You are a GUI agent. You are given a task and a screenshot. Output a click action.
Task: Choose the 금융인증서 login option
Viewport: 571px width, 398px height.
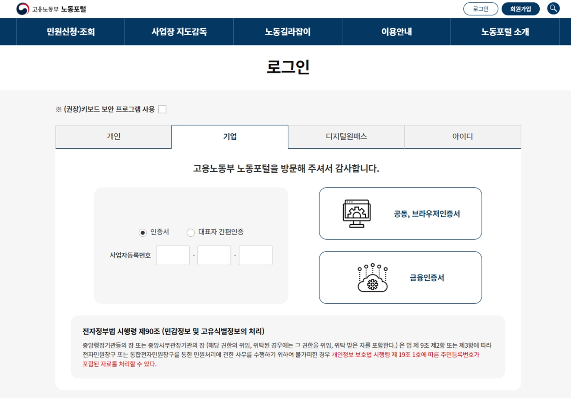[400, 278]
